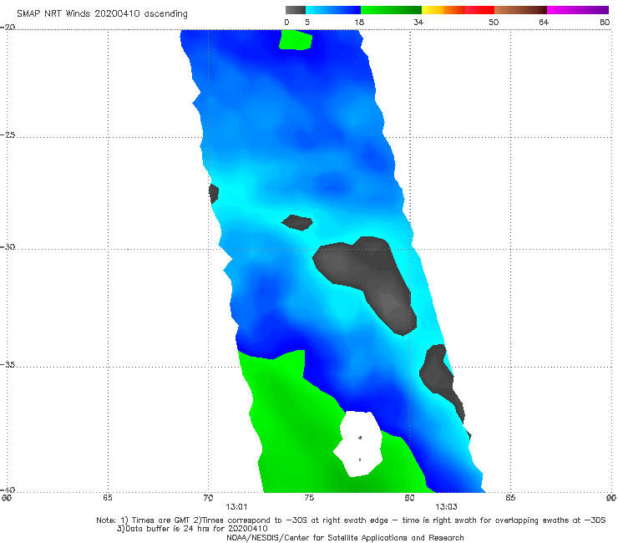This screenshot has width=618, height=543.
Task: Click the longitude label '70'
Action: pyautogui.click(x=208, y=498)
